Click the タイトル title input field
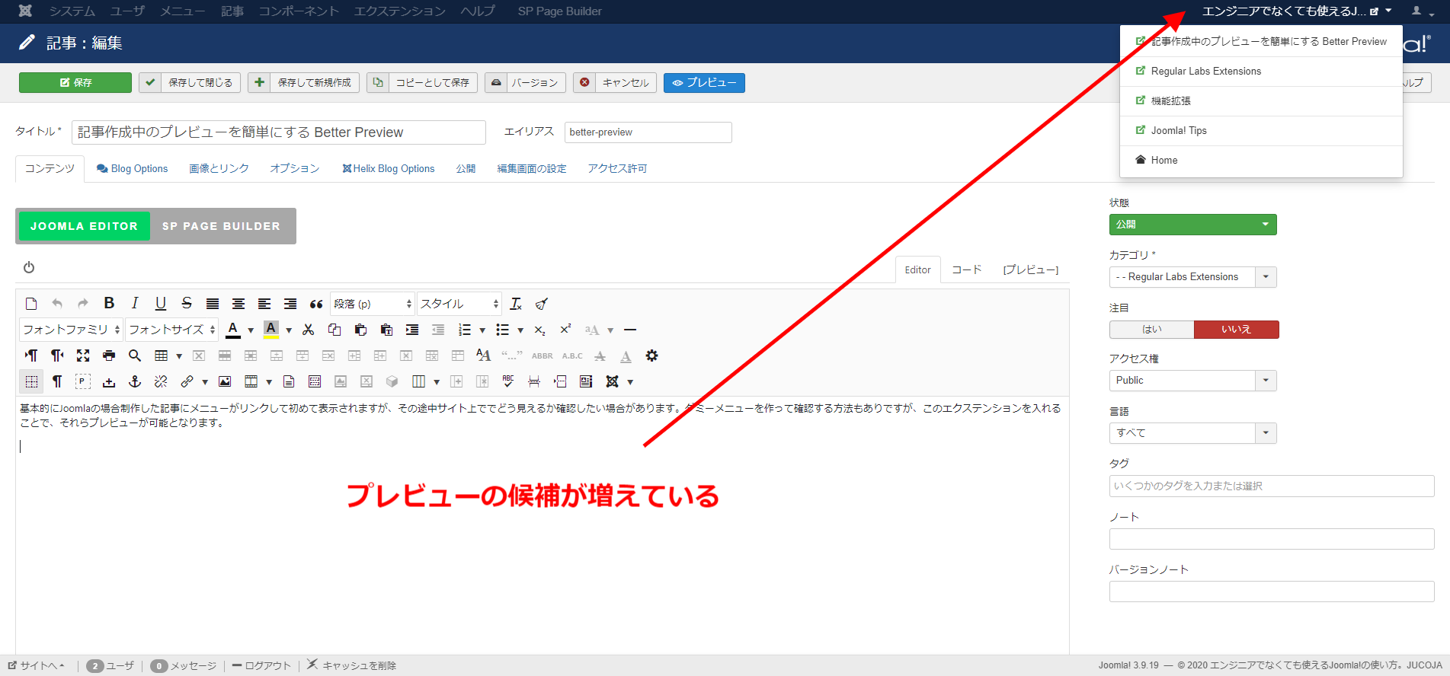Image resolution: width=1450 pixels, height=676 pixels. (279, 132)
